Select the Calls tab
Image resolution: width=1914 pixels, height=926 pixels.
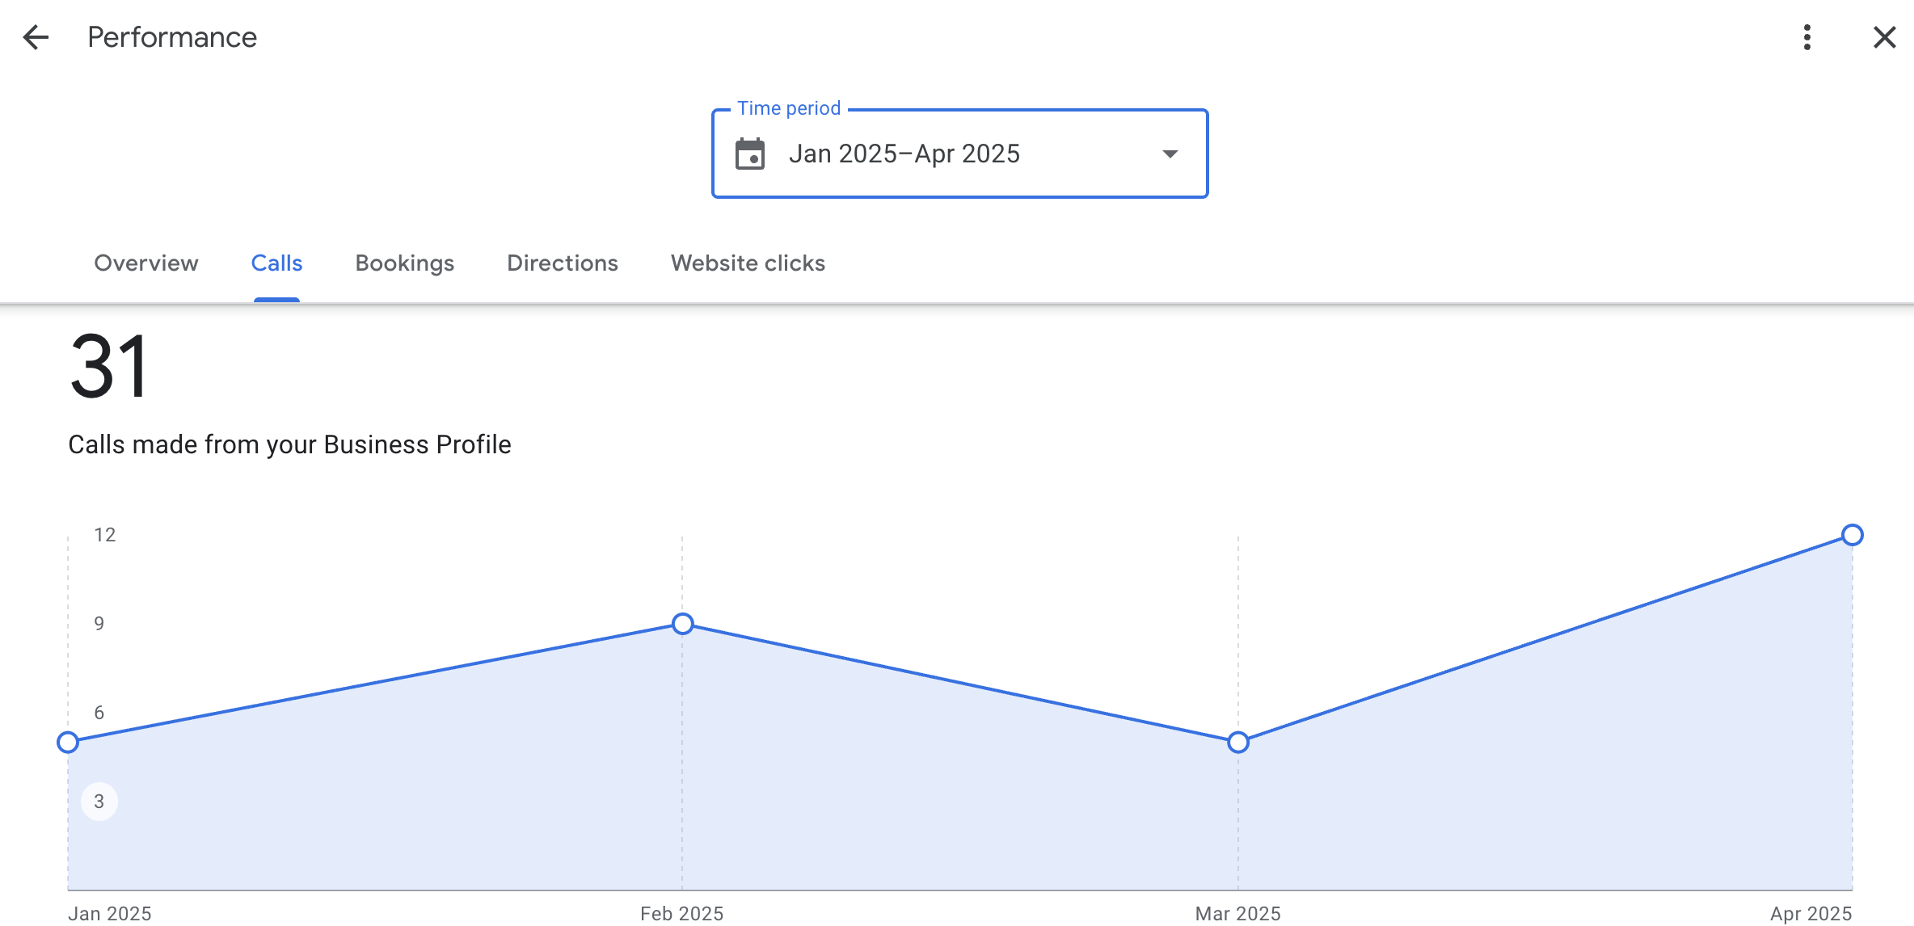click(276, 263)
